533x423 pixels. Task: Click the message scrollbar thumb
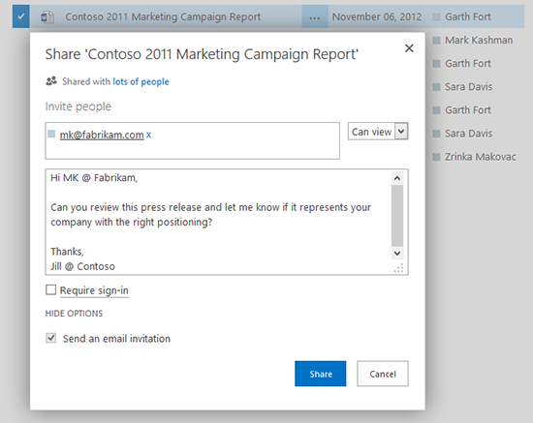coord(397,216)
